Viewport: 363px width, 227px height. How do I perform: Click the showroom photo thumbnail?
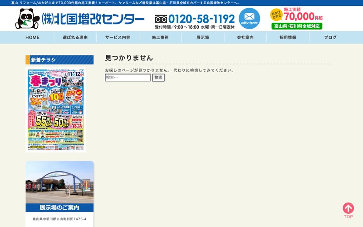[59, 183]
